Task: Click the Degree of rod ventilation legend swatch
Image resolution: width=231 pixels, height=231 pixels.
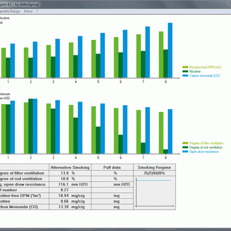Action: [x=185, y=147]
